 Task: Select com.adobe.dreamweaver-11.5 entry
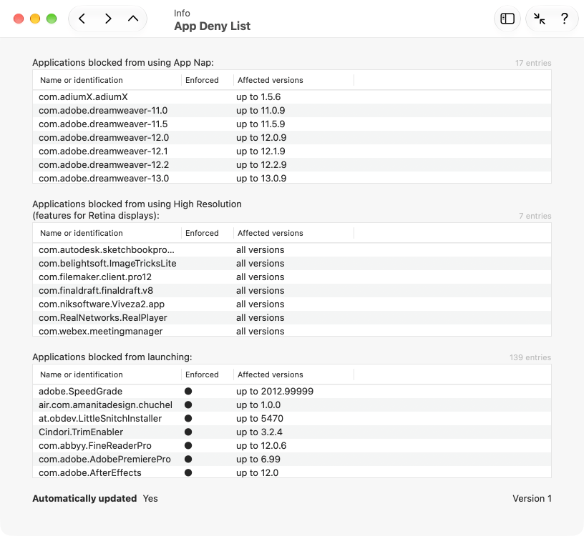(x=292, y=124)
